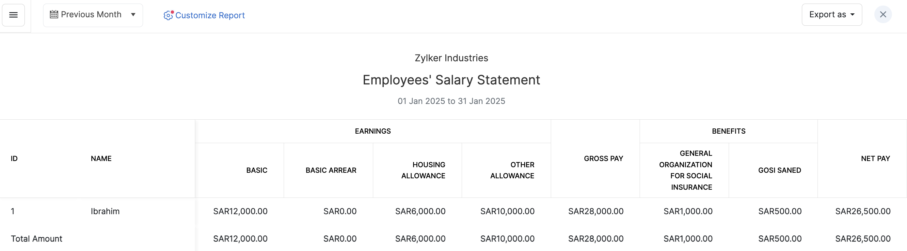Open the Customize Report link

point(210,15)
